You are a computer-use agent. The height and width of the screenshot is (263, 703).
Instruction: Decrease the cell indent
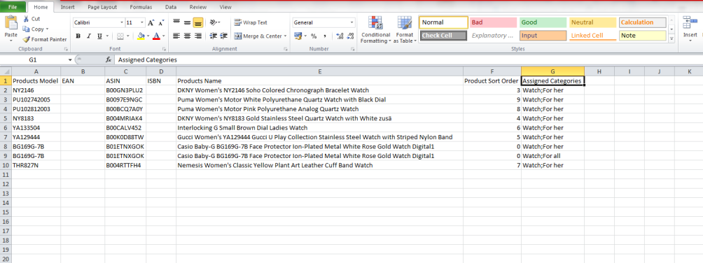click(x=213, y=36)
